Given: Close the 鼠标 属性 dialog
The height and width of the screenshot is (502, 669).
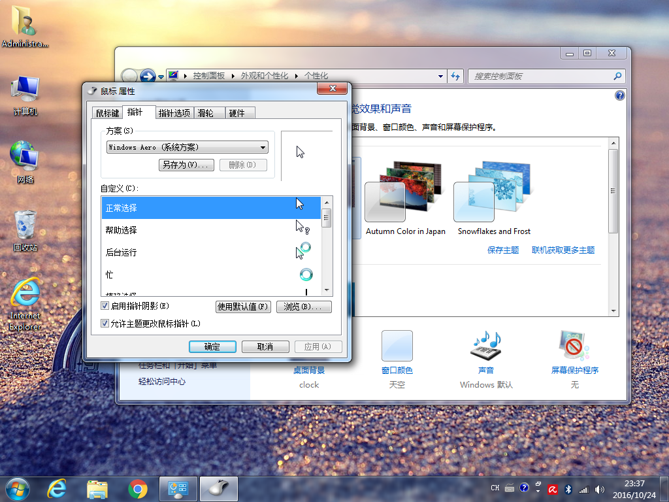Looking at the screenshot, I should click(x=333, y=88).
